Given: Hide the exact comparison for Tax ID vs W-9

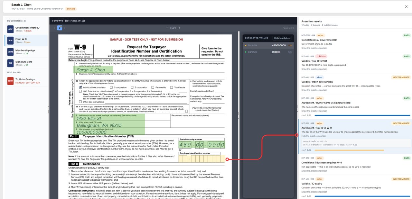Looking at the screenshot, I should [x=314, y=136].
